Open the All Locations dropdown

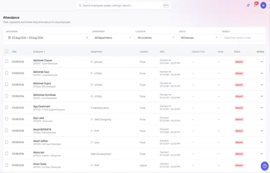156,38
